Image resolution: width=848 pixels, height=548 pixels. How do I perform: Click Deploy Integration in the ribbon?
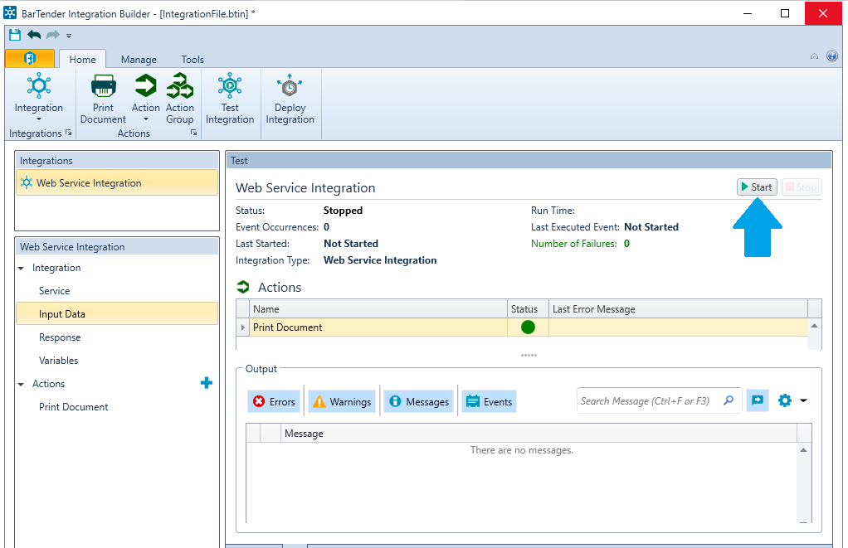290,99
